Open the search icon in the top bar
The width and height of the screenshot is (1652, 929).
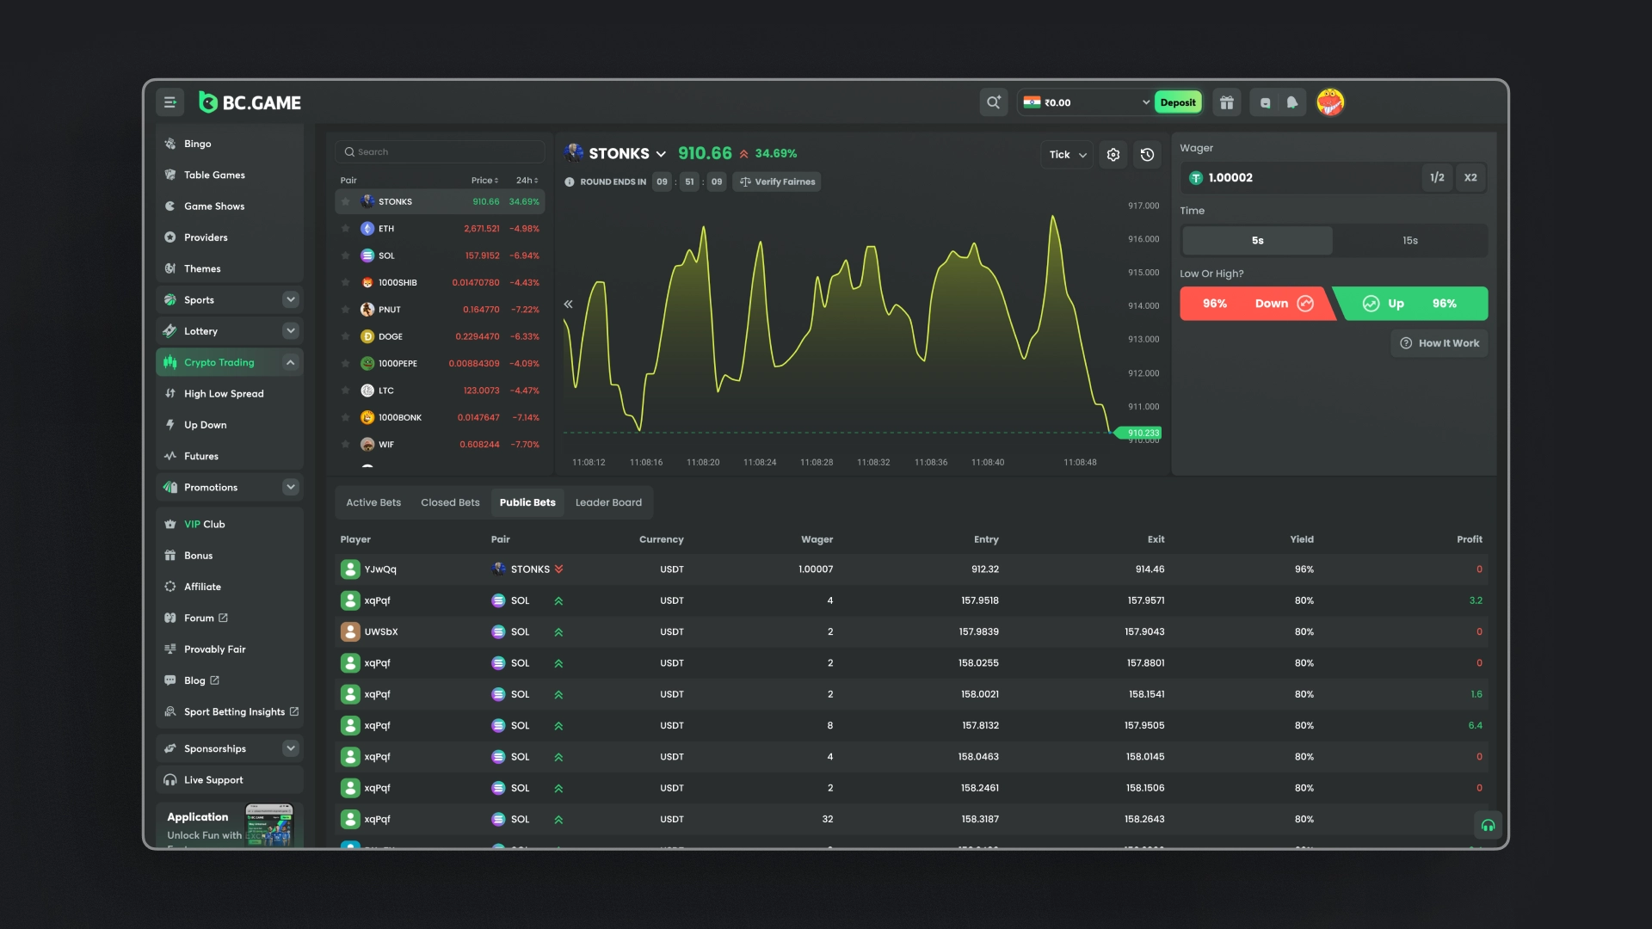click(993, 102)
